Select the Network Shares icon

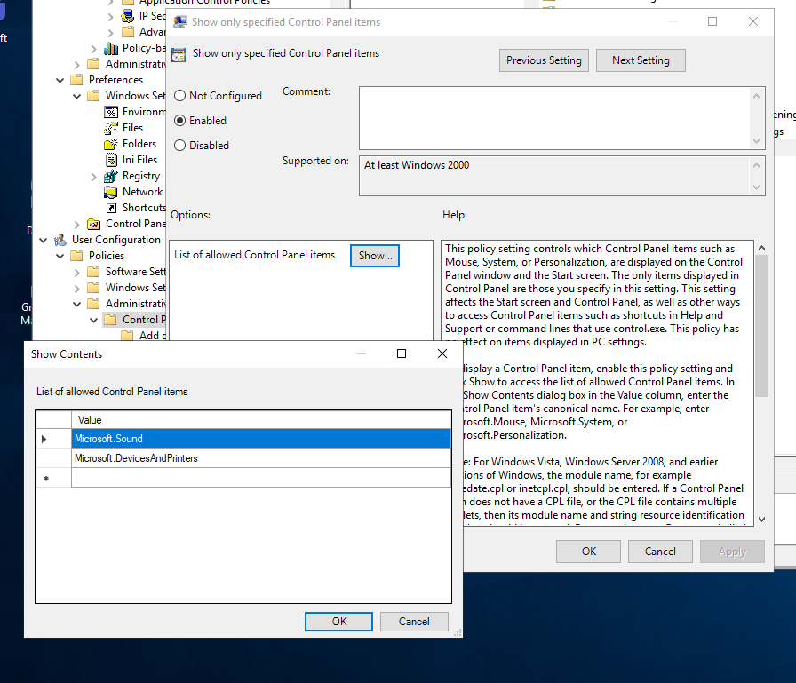tap(111, 192)
